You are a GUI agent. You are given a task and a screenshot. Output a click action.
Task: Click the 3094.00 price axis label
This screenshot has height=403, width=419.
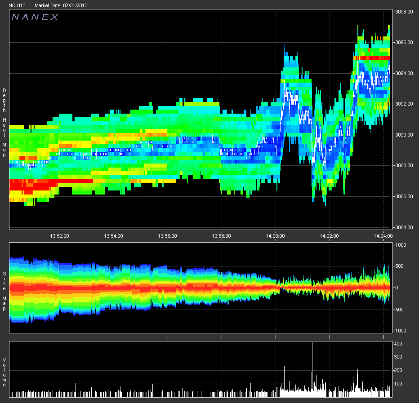click(x=404, y=73)
